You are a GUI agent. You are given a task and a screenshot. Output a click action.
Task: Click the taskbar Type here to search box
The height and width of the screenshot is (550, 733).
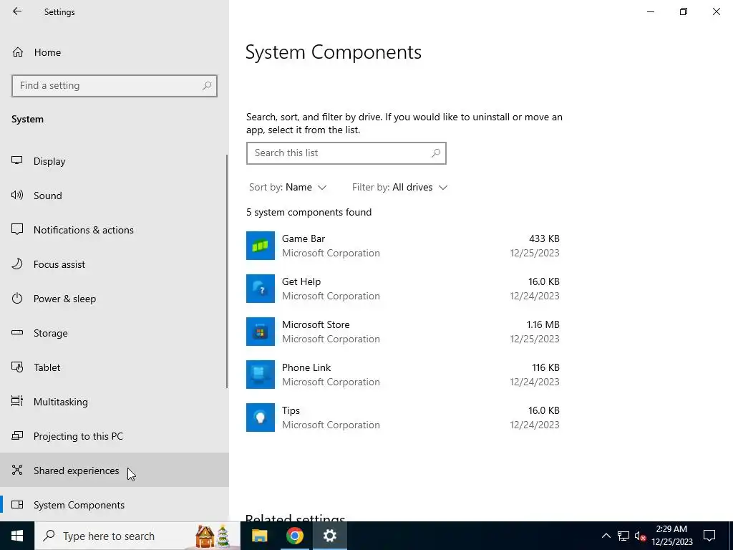tap(137, 536)
